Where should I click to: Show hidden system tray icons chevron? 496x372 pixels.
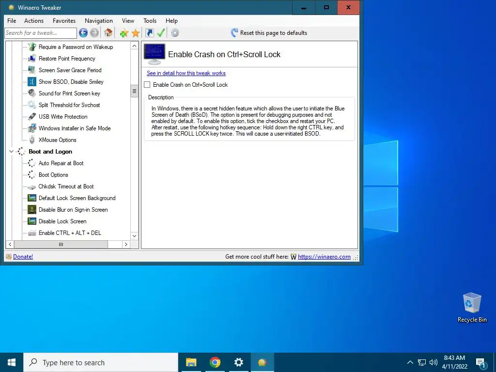(410, 362)
